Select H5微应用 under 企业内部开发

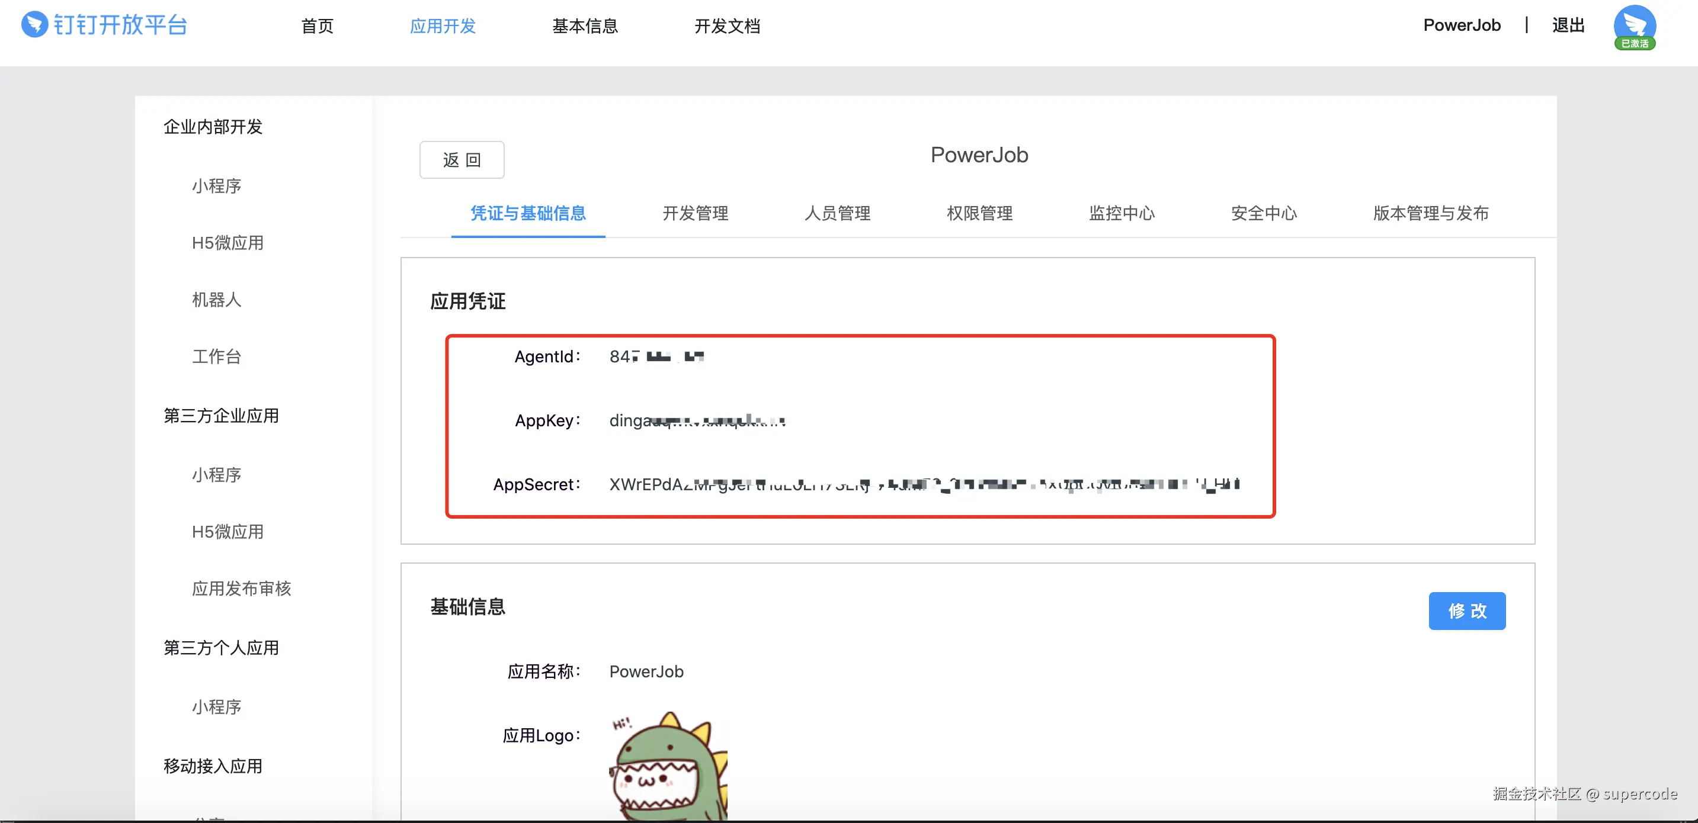point(228,243)
